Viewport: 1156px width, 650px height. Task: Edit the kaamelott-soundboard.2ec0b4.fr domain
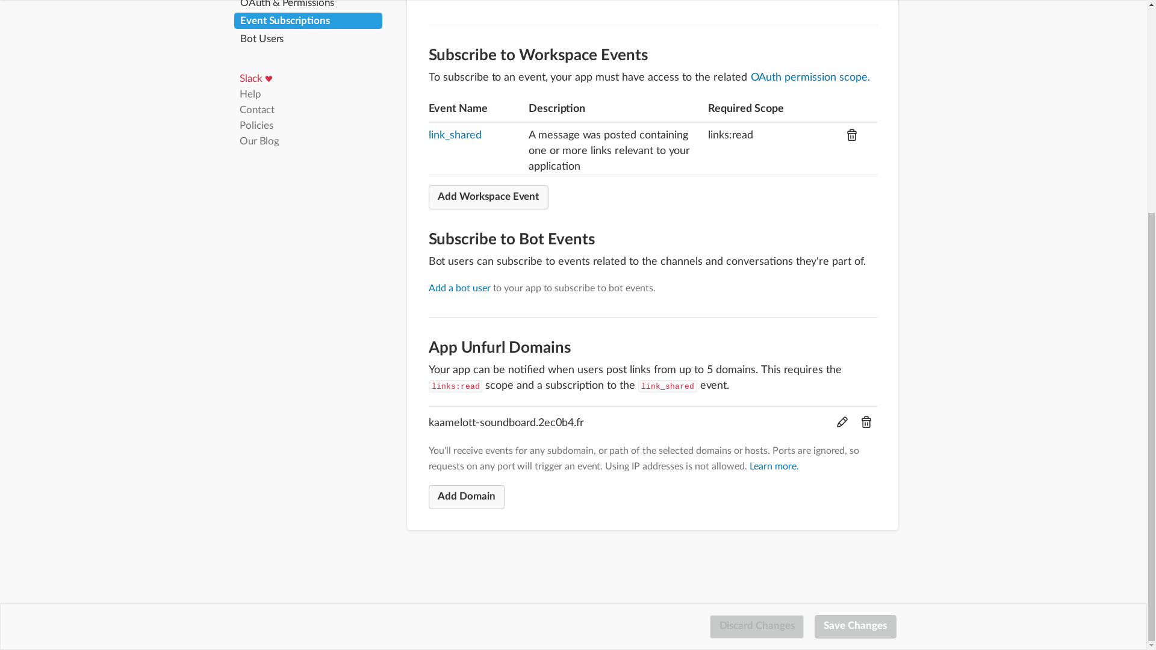point(842,422)
